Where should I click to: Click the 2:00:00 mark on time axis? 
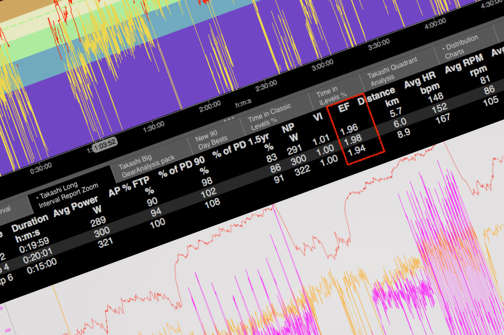(209, 104)
